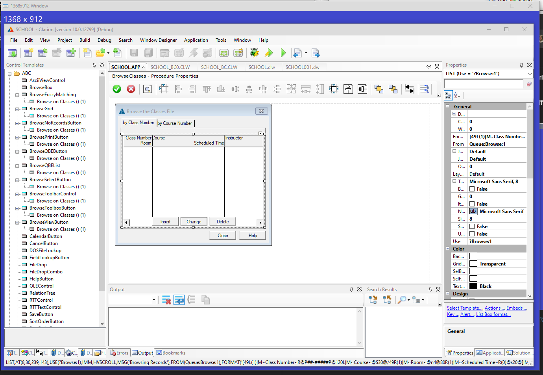Toggle the Bold False checkbox

point(472,189)
